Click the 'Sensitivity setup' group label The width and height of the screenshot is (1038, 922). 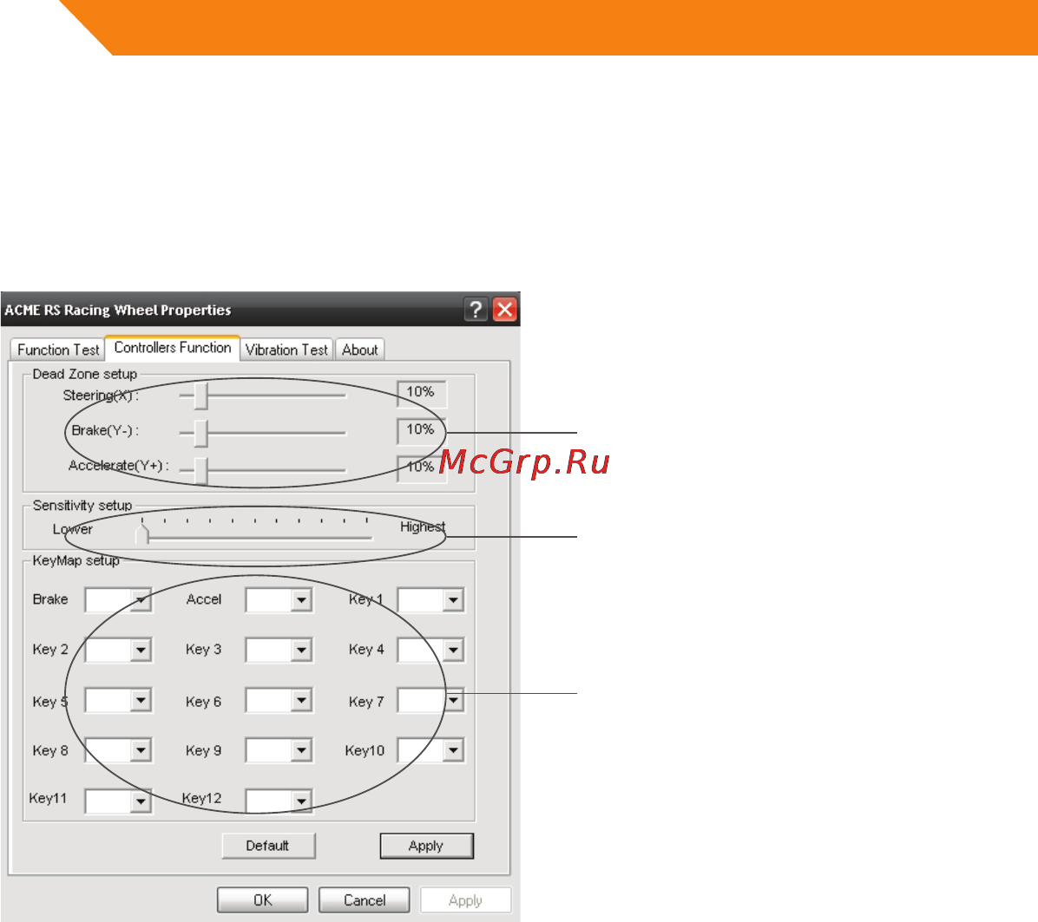[82, 506]
